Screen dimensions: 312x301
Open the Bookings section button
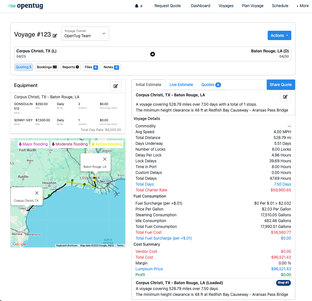47,67
